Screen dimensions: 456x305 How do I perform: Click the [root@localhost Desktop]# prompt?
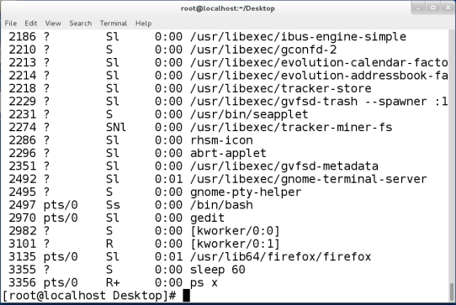(89, 296)
